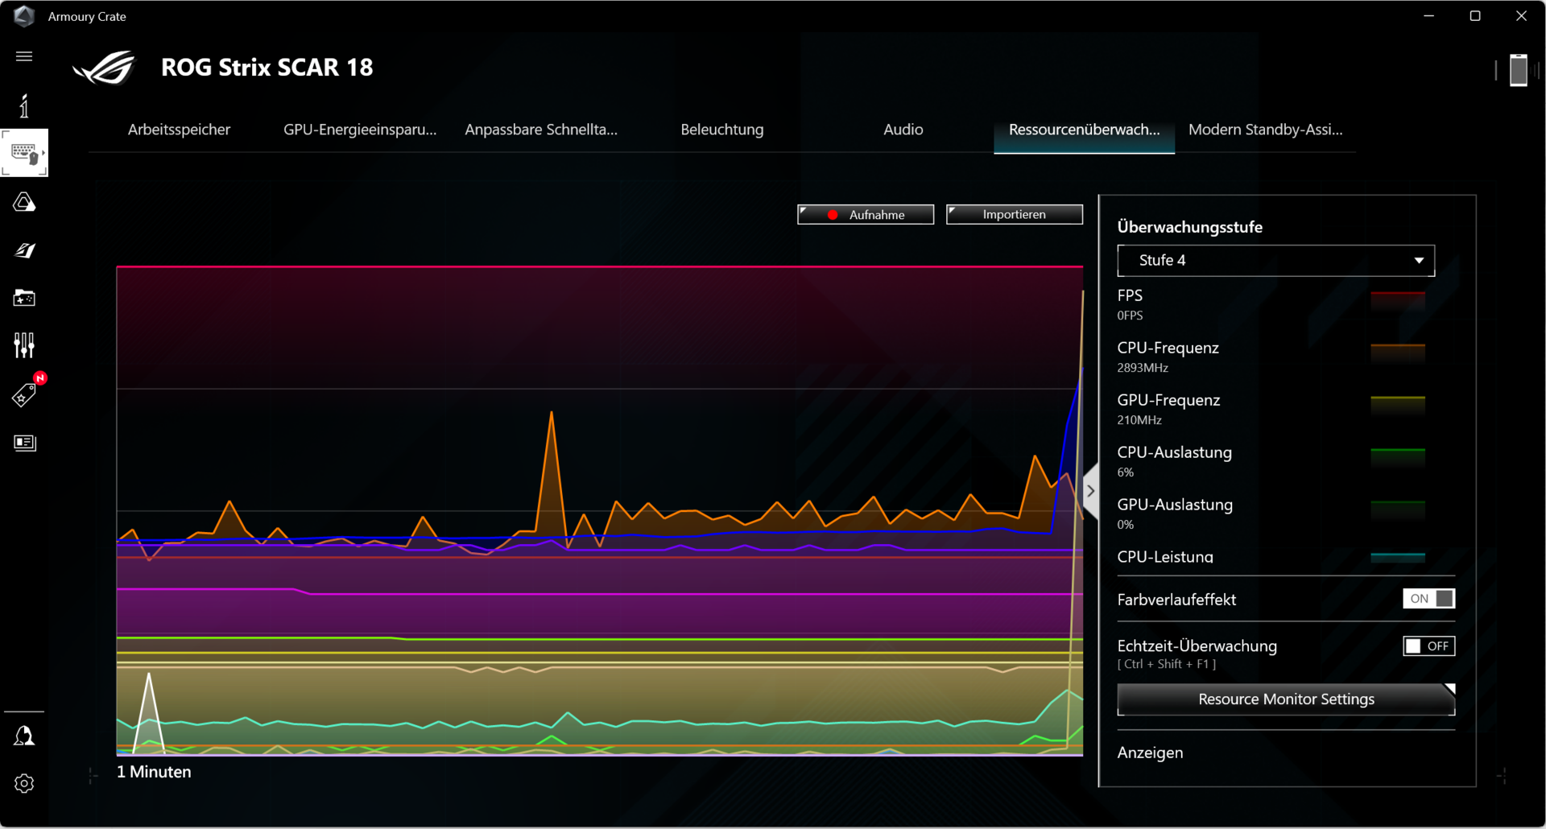The image size is (1546, 829).
Task: Click the Überwachungsstufe heading
Action: (1189, 227)
